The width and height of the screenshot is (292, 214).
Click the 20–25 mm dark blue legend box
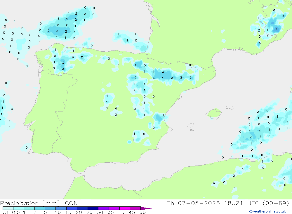[x=82, y=208]
